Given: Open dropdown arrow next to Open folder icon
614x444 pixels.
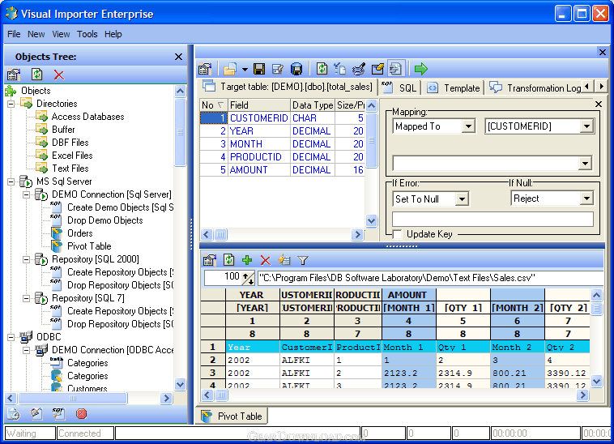Looking at the screenshot, I should [245, 70].
